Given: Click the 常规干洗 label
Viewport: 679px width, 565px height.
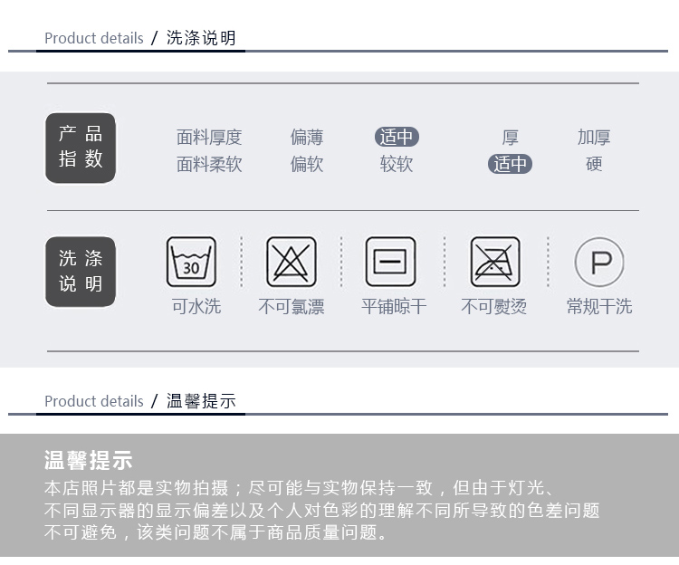Looking at the screenshot, I should click(599, 307).
